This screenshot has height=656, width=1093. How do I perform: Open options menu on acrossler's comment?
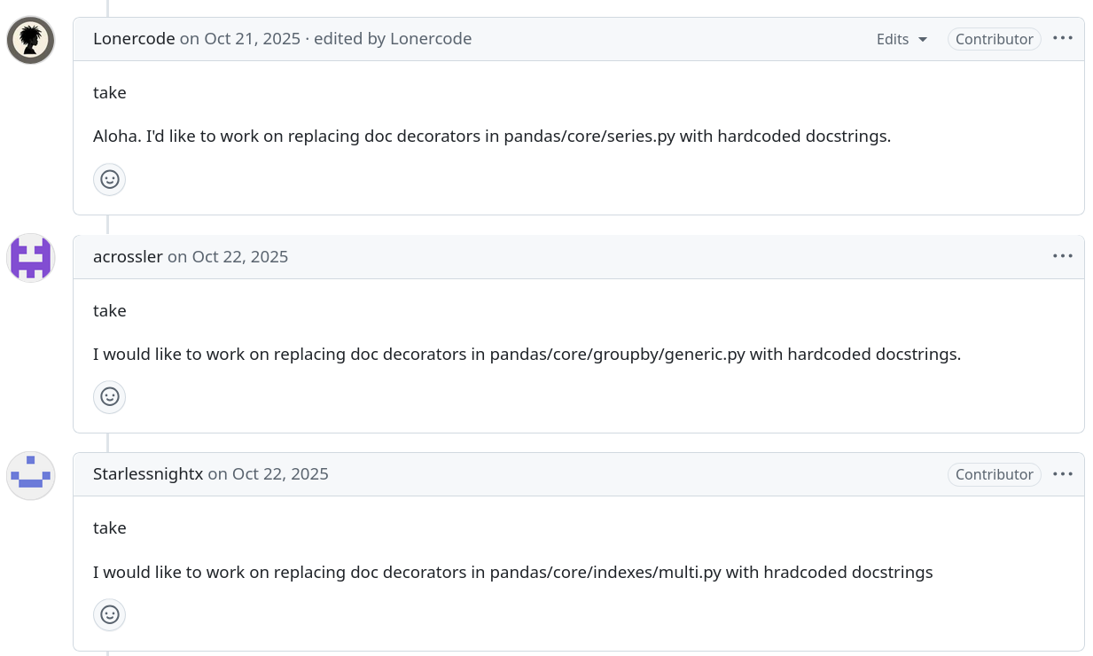coord(1062,256)
